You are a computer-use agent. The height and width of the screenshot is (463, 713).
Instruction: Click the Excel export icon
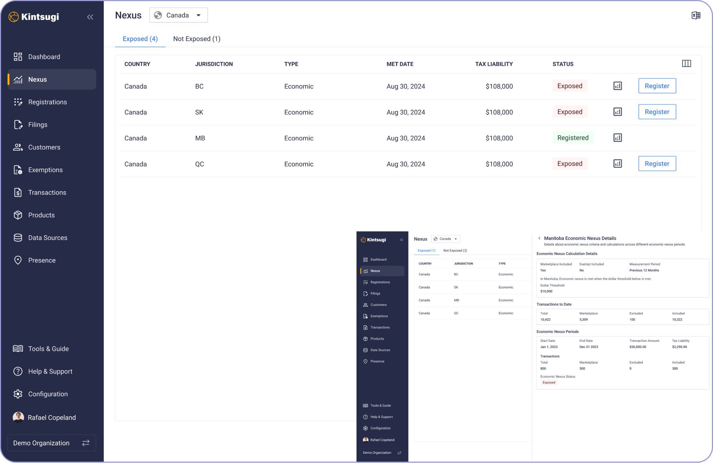click(x=696, y=15)
